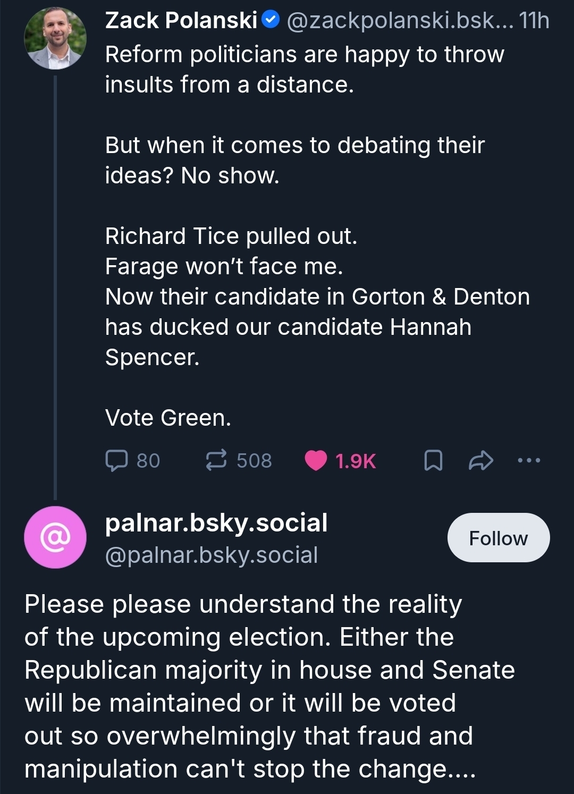Image resolution: width=574 pixels, height=794 pixels.
Task: Bookmark Zack Polanski's post
Action: tap(433, 460)
